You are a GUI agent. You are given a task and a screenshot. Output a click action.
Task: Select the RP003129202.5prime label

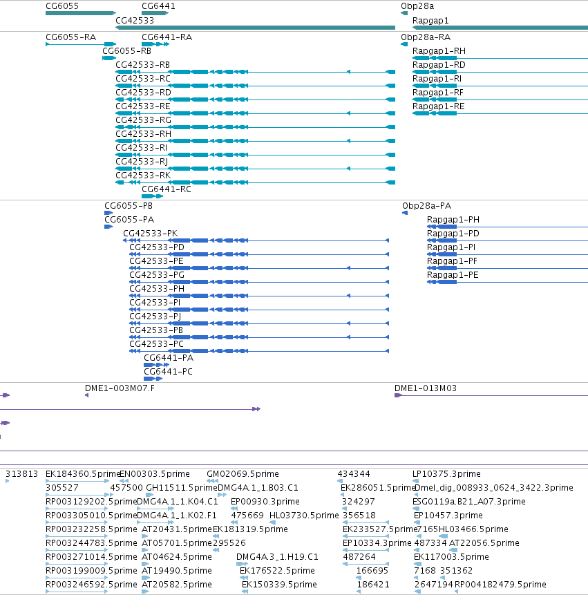(x=91, y=502)
